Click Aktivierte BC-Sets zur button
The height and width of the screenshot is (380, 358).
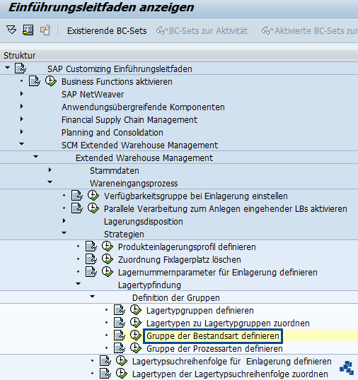[x=310, y=31]
